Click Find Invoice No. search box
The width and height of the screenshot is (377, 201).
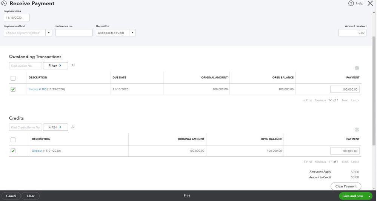[x=26, y=66]
